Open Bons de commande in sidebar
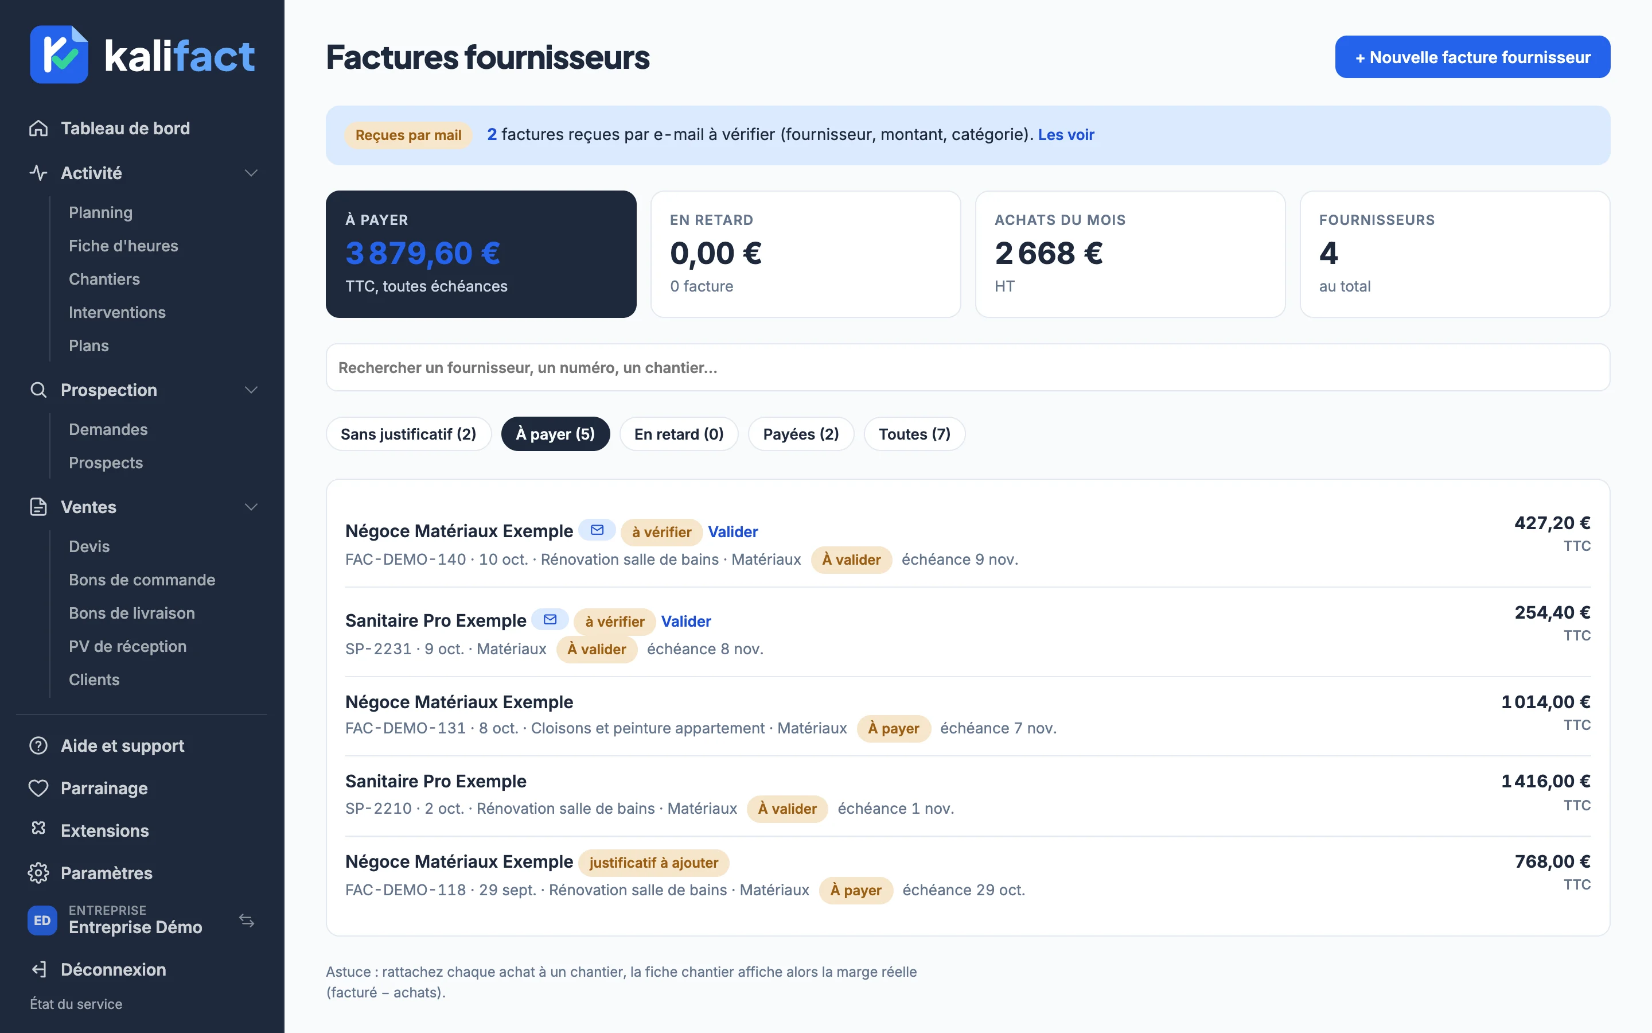The image size is (1652, 1033). (x=142, y=580)
